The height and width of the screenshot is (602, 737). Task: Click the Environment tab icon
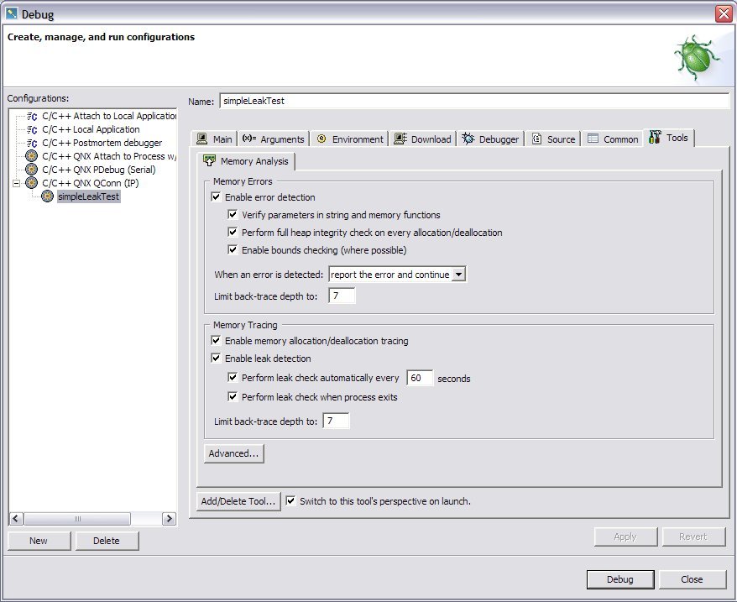click(321, 139)
